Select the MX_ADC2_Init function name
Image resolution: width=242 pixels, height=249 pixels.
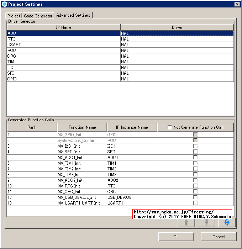point(82,180)
